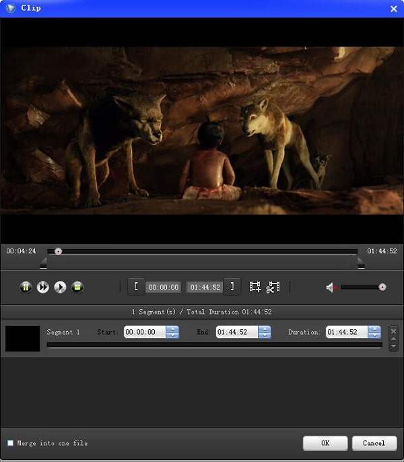
Task: Click the video preview area
Action: pos(202,131)
